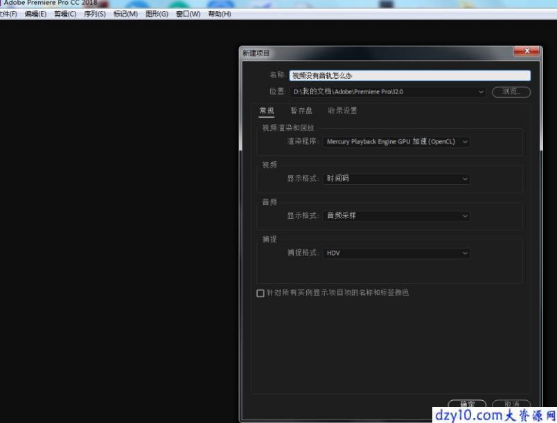Open the 编辑(E) menu

35,14
